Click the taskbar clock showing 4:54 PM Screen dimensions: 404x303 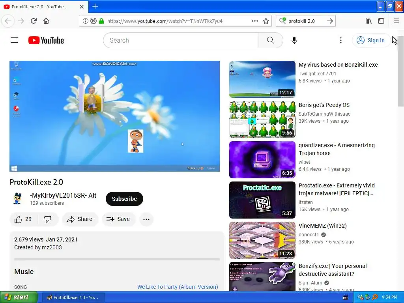coord(389,297)
